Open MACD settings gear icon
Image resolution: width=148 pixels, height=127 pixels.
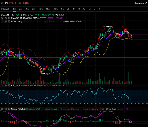(6, 109)
